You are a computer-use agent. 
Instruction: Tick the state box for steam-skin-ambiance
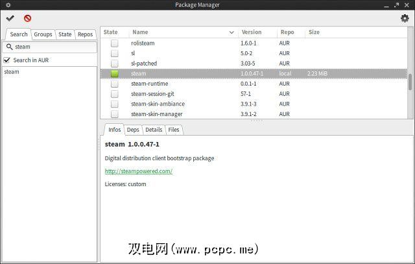coord(115,104)
